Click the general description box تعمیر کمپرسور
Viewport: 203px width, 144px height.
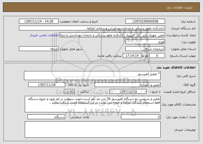(x=92, y=76)
